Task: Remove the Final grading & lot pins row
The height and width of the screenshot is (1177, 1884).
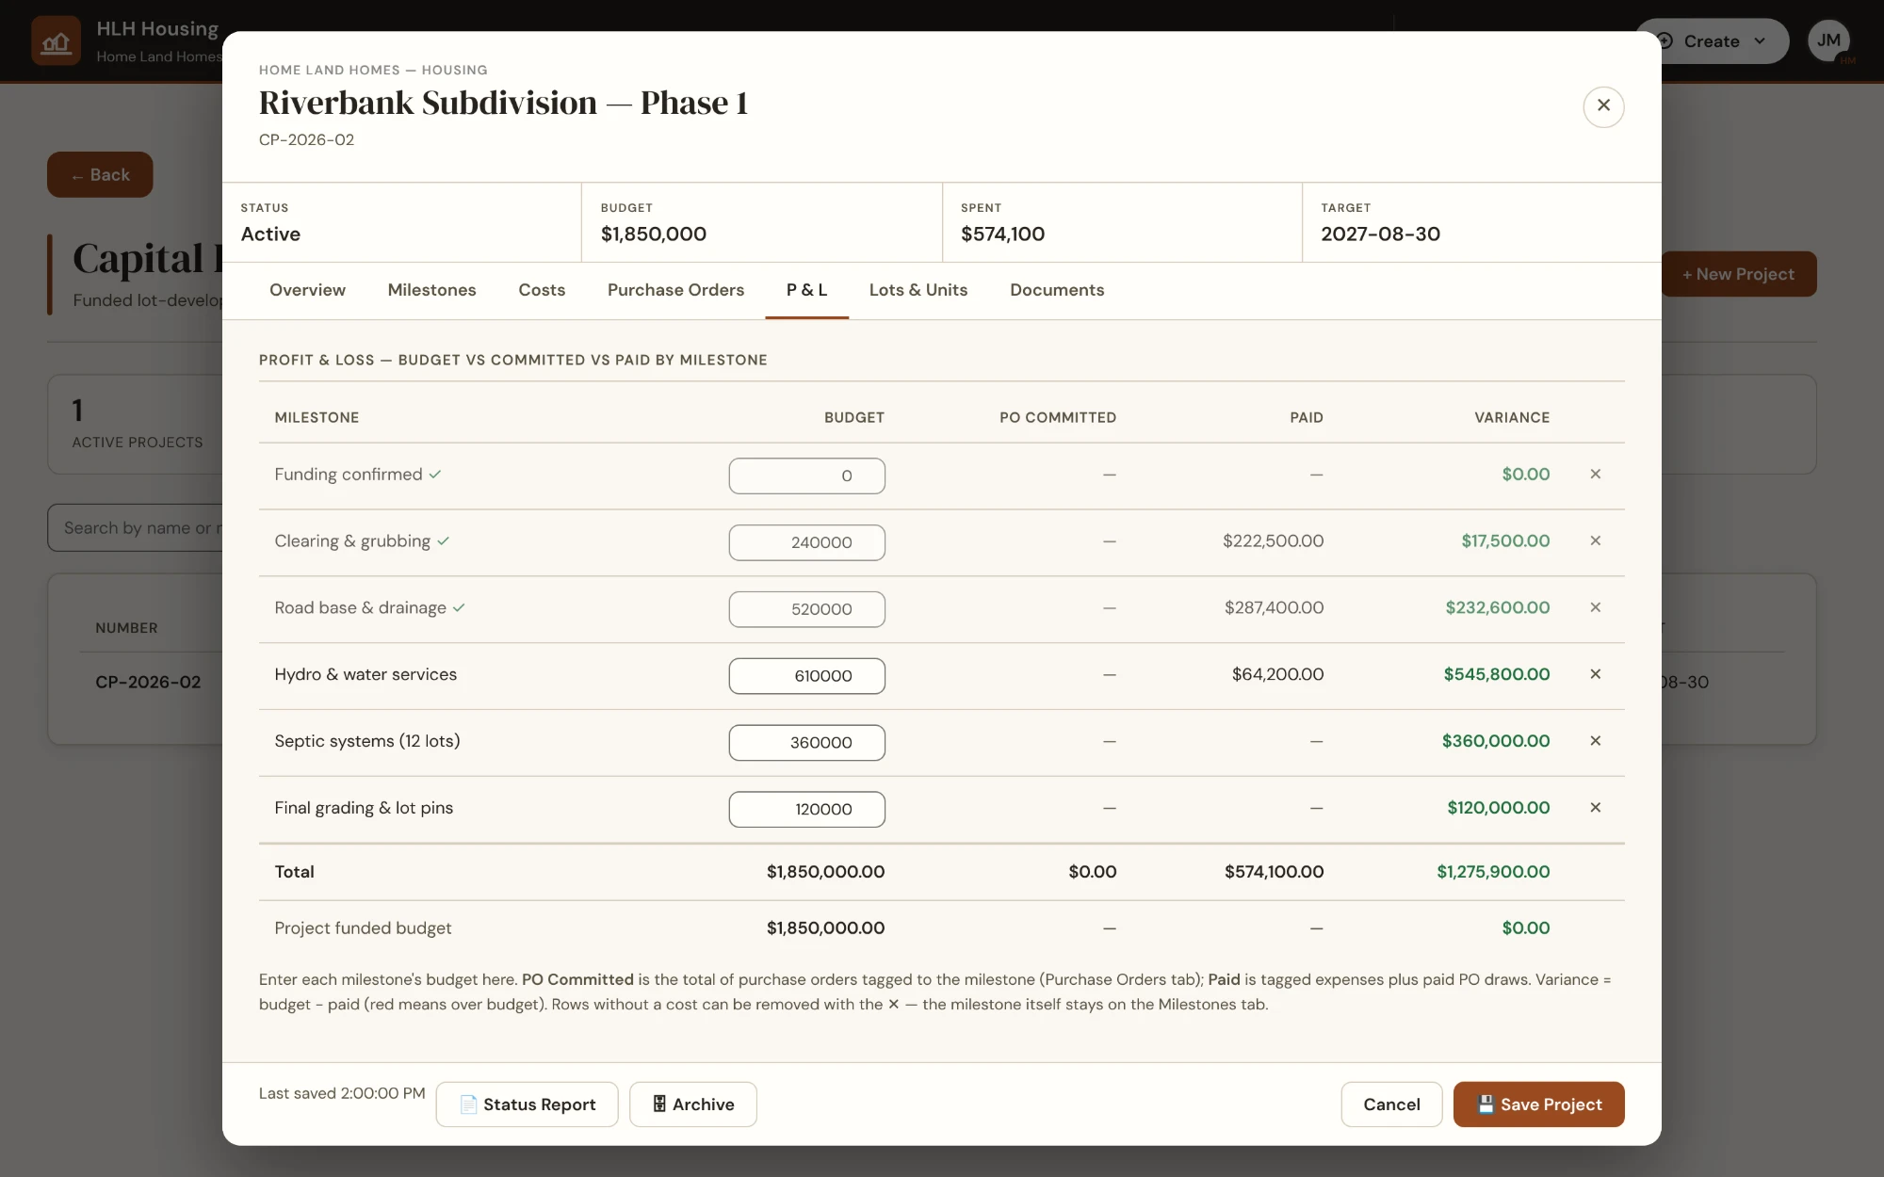Action: [1595, 809]
